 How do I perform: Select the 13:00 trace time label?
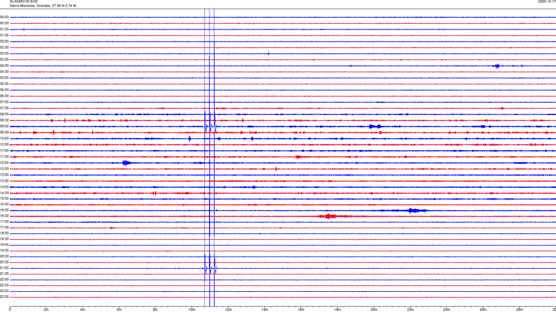click(x=4, y=174)
